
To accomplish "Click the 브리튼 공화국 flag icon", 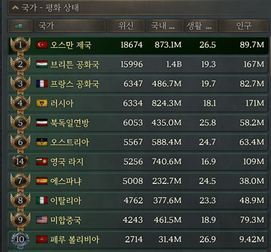I will pos(42,64).
